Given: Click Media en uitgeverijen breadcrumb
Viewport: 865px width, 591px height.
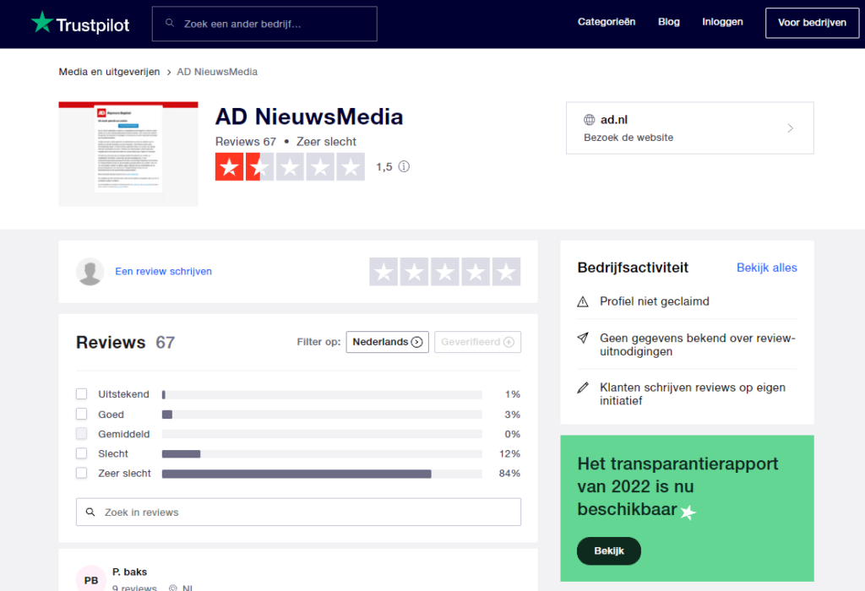Looking at the screenshot, I should 109,72.
